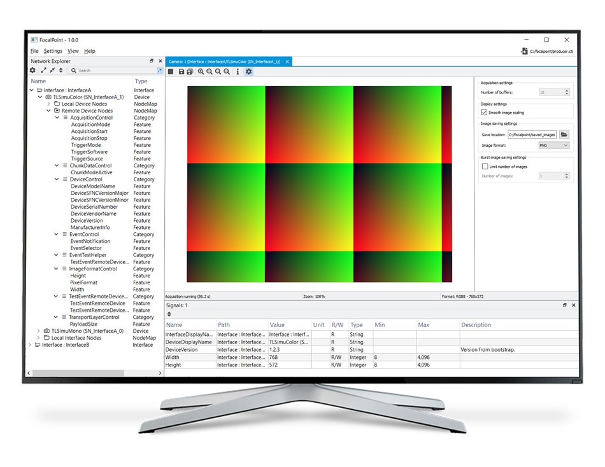Click the Save location path field

tap(532, 134)
